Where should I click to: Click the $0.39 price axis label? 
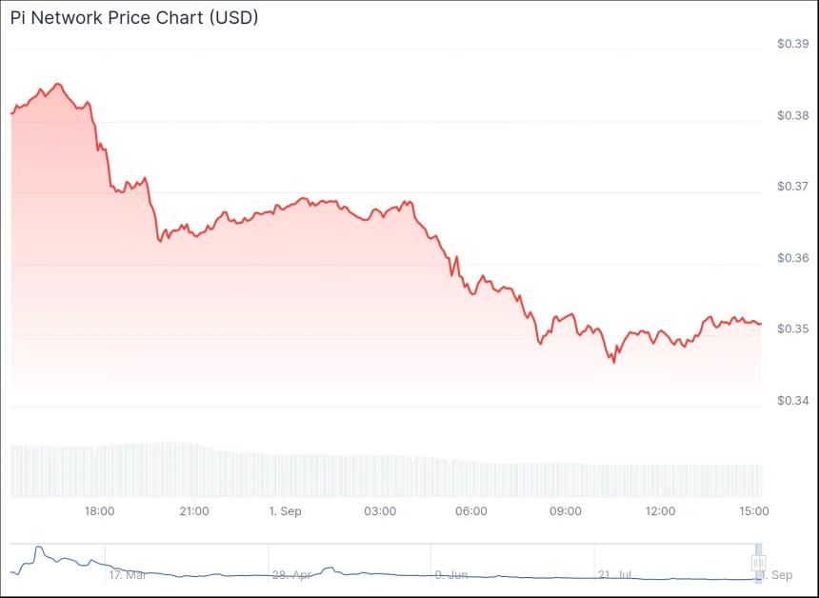792,44
